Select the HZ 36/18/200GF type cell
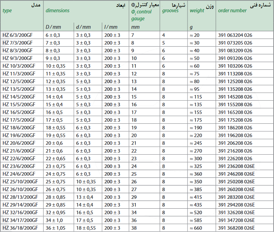This screenshot has height=232, width=274. pos(20,228)
